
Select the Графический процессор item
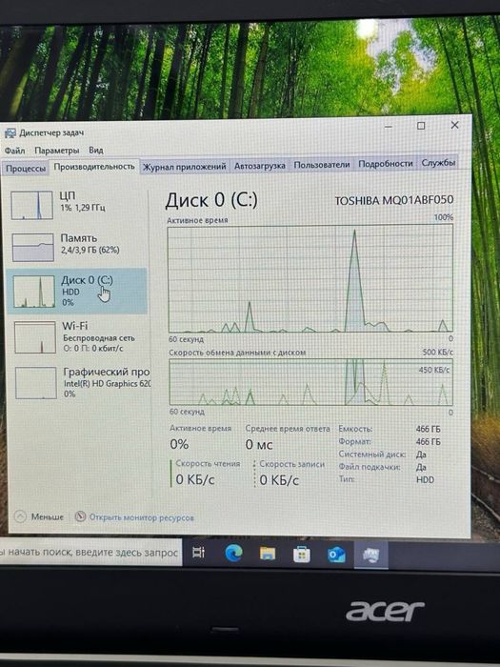pos(81,383)
